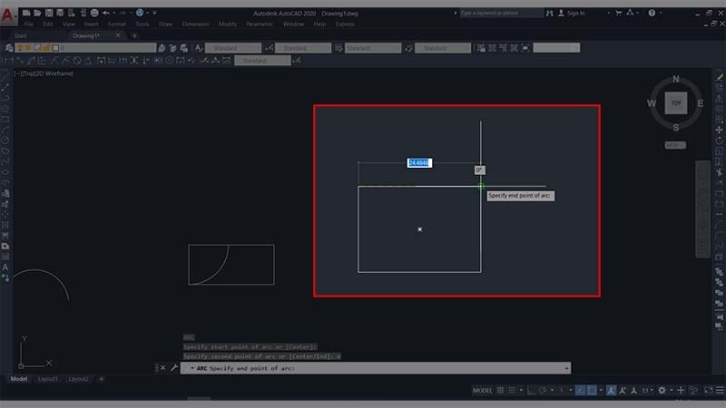Click the New drawing icon in quick access toolbar

(x=26, y=13)
